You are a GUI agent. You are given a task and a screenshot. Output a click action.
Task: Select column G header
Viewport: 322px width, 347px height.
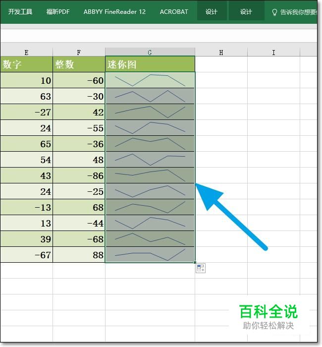coord(150,53)
